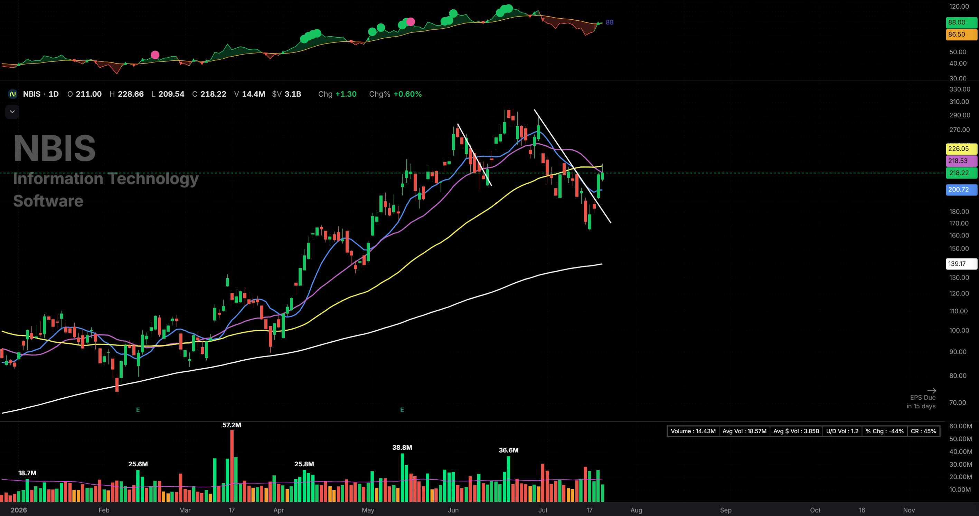Click the yellow 226.05 moving average tag
The width and height of the screenshot is (979, 516).
pyautogui.click(x=961, y=149)
